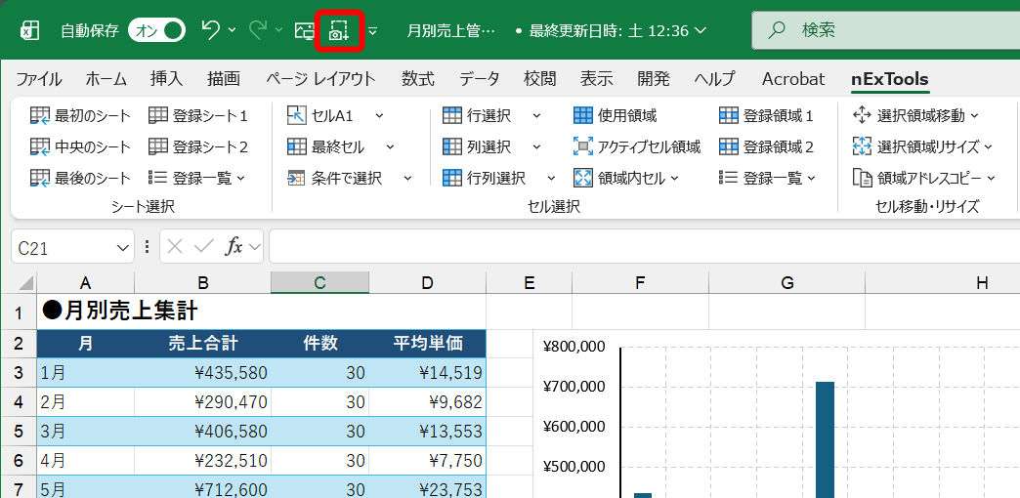Open the ヘルプ tab

(x=714, y=79)
